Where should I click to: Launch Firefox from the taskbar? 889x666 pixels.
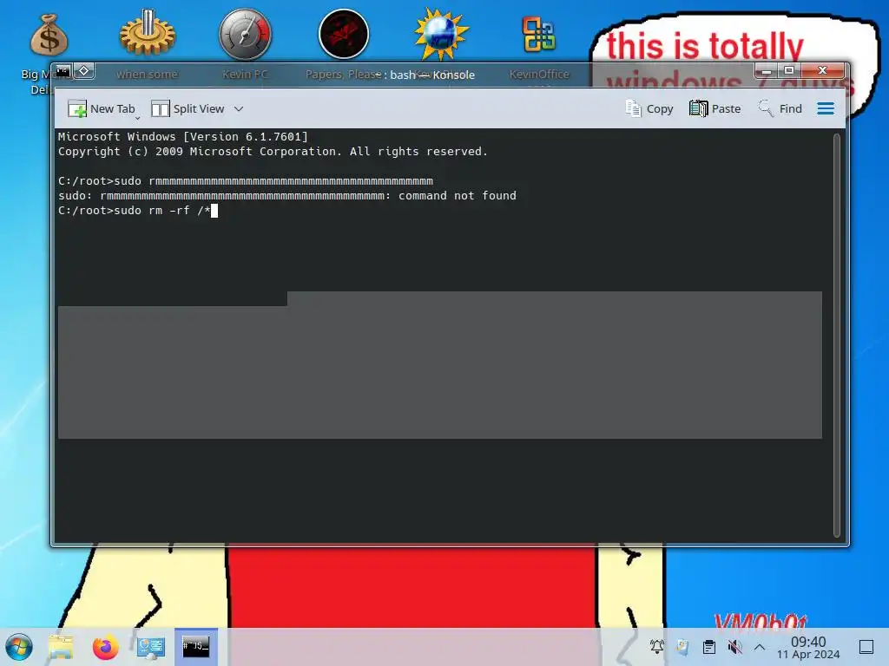pos(105,647)
